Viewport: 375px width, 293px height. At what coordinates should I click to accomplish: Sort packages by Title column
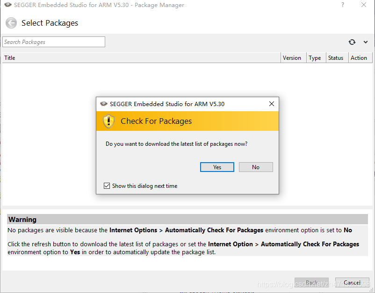tap(141, 58)
